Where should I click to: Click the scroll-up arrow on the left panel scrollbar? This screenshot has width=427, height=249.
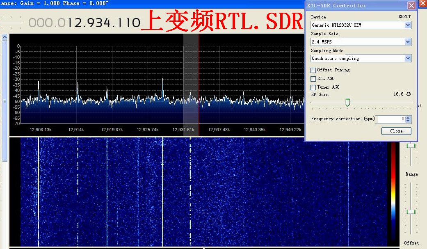5,37
